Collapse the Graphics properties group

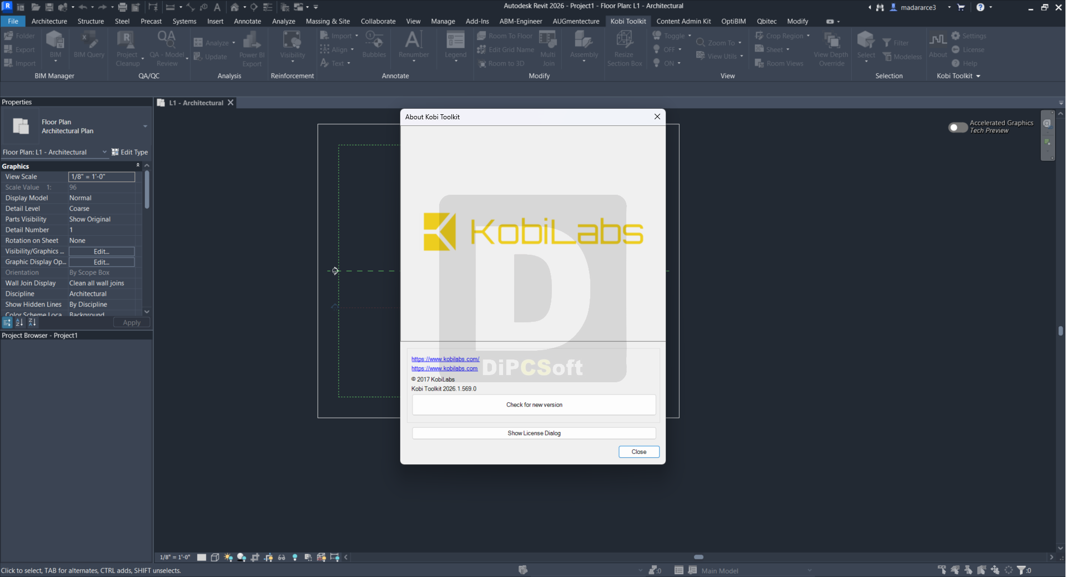coord(138,165)
